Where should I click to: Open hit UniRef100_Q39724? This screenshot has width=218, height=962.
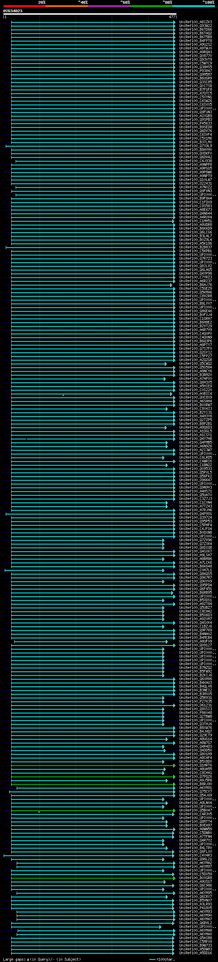195,517
